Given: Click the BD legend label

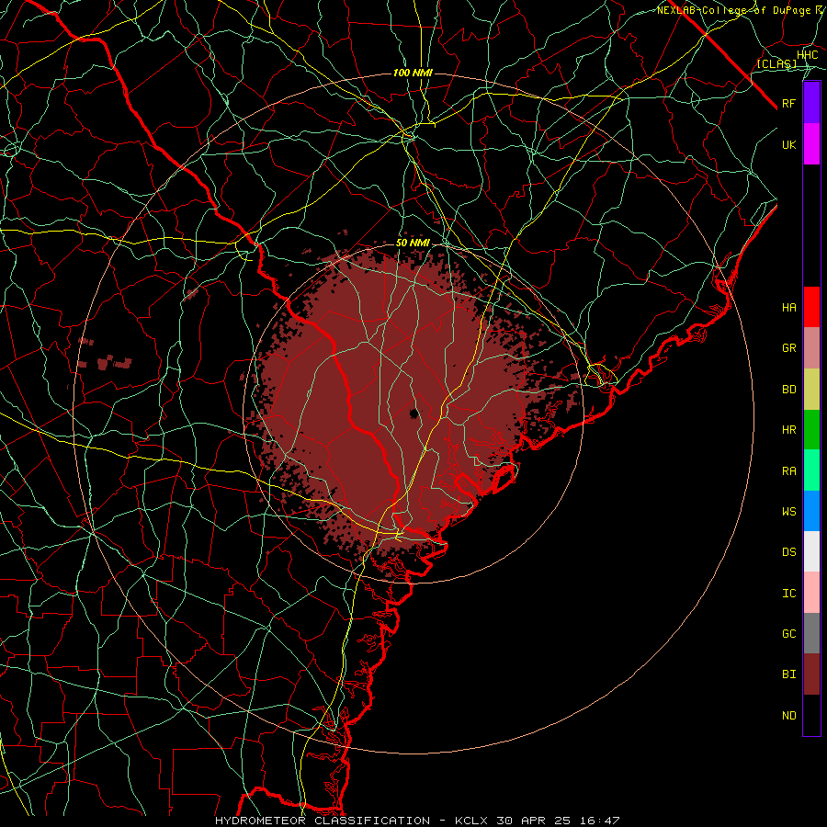Looking at the screenshot, I should point(789,390).
